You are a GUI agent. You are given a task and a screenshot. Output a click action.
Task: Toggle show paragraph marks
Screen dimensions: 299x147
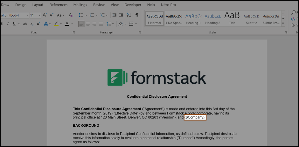(137, 15)
